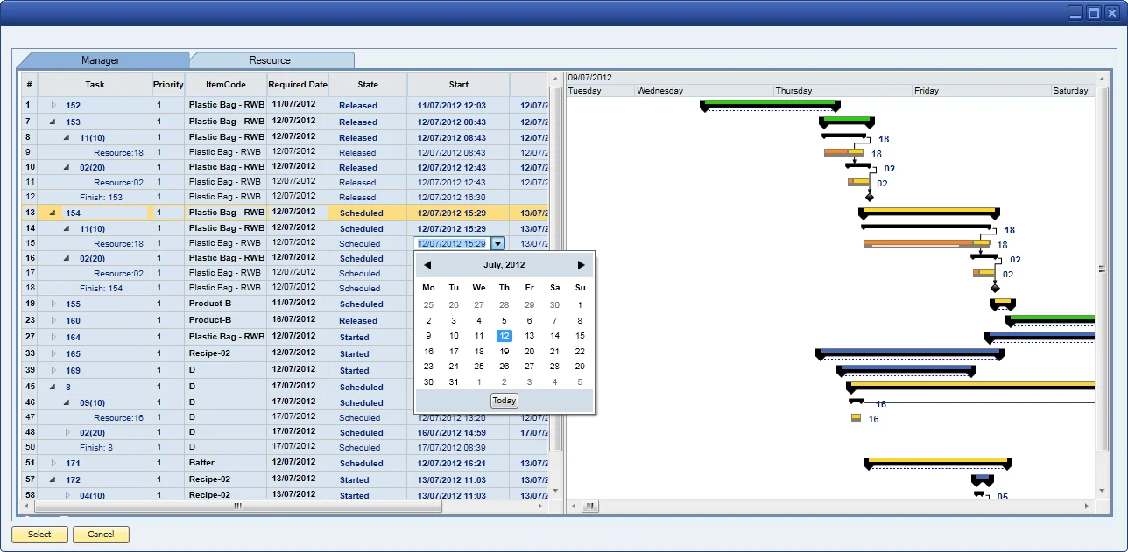Screen dimensions: 1128x552
Task: Collapse task 154 row
Action: click(x=53, y=213)
